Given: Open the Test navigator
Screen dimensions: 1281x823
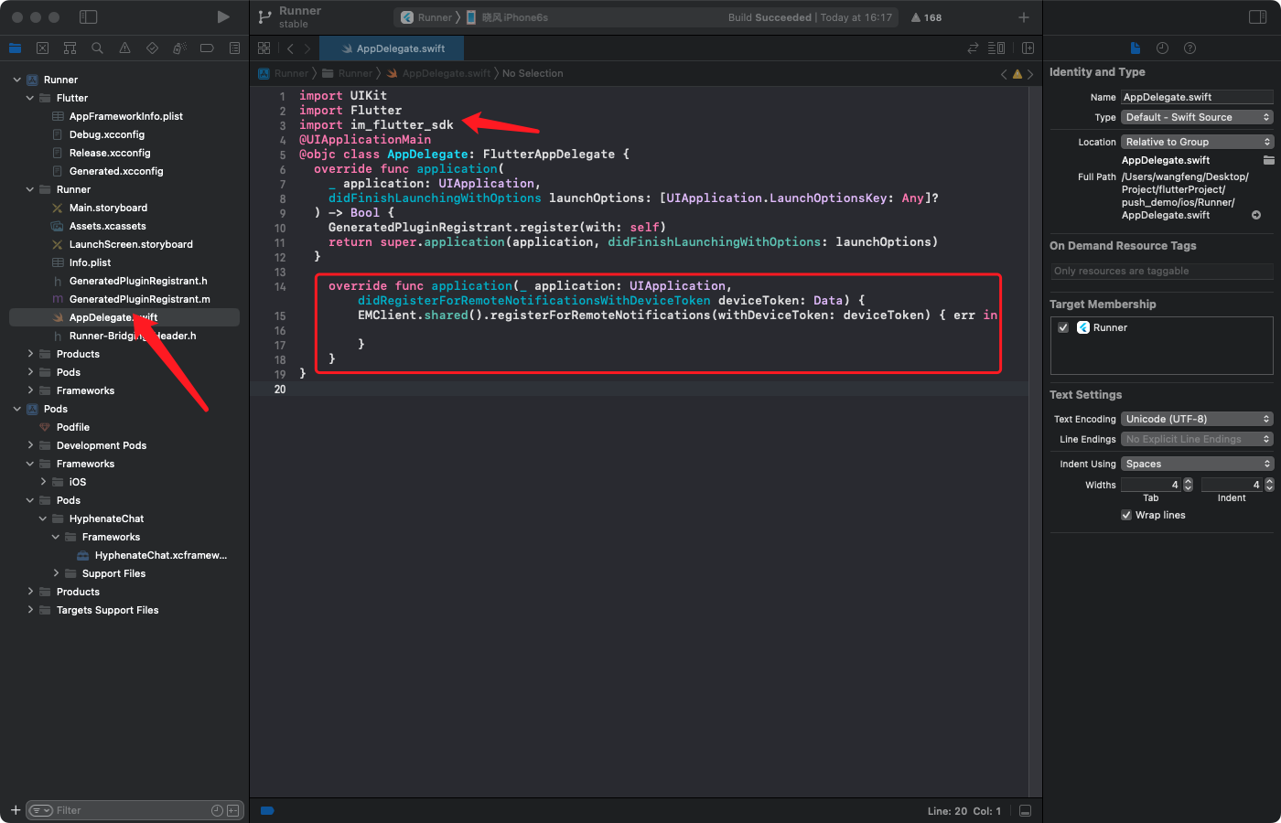Looking at the screenshot, I should [x=152, y=48].
